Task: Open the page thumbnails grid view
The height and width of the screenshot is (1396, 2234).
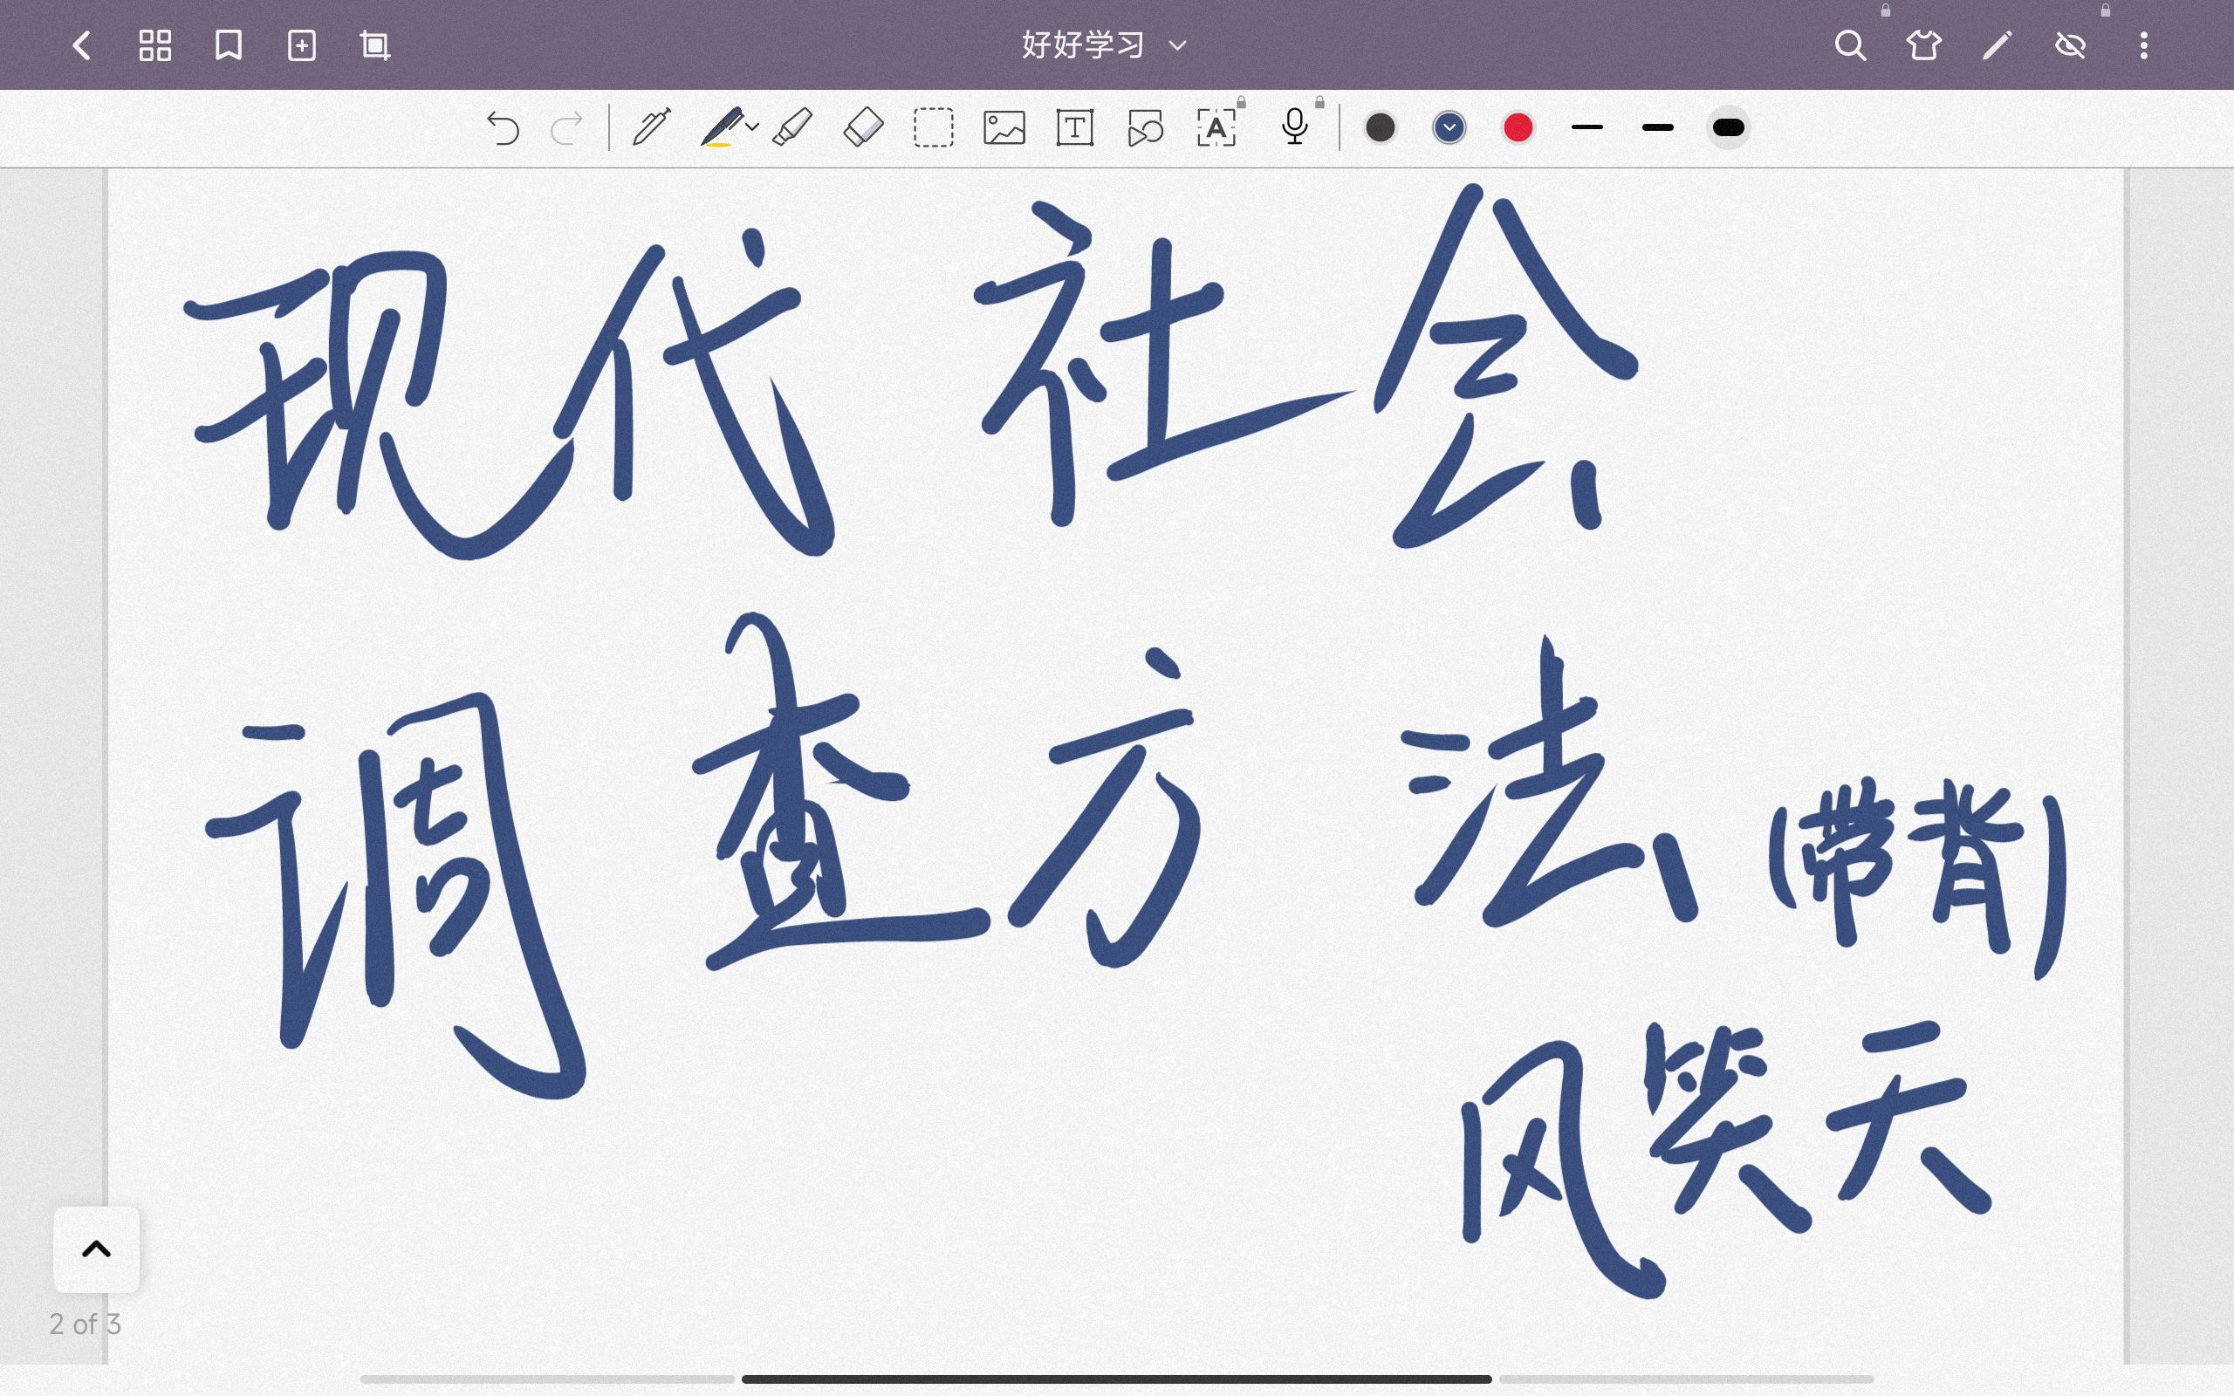Action: tap(155, 45)
